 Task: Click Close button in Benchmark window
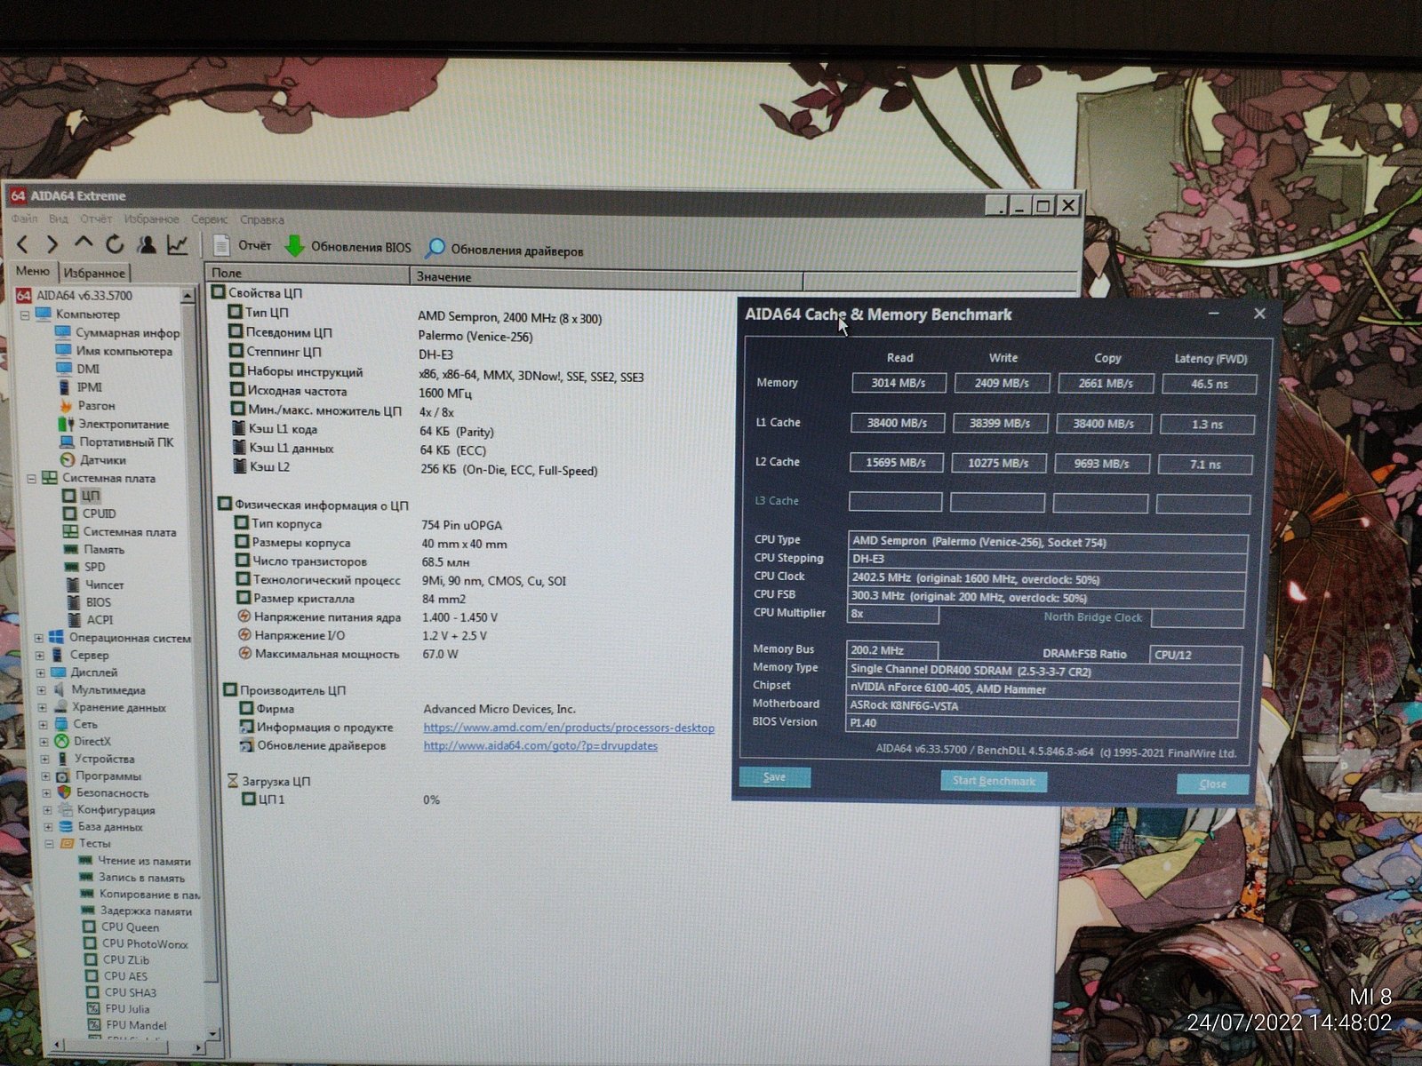(1212, 784)
